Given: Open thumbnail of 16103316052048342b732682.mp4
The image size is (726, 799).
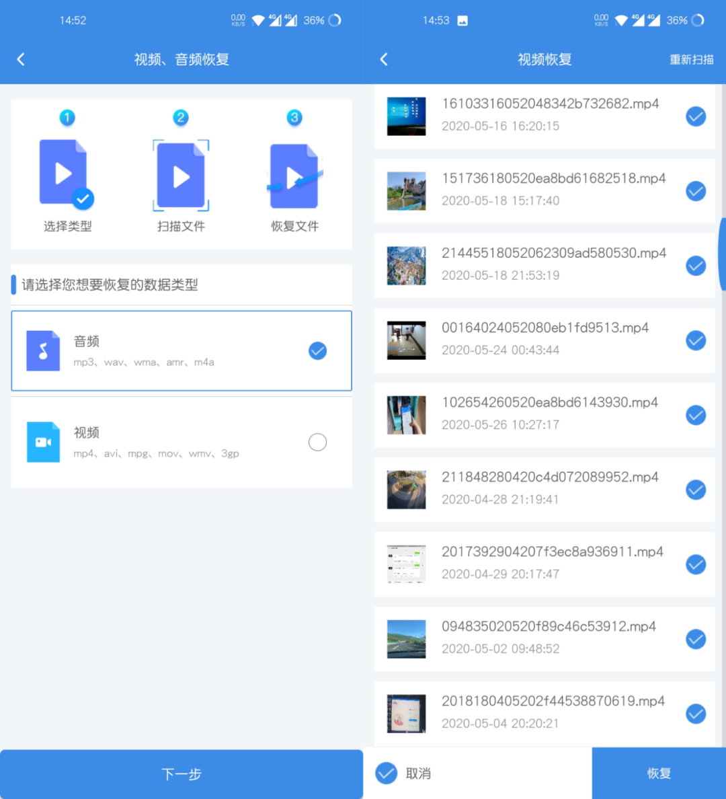Looking at the screenshot, I should coord(406,116).
